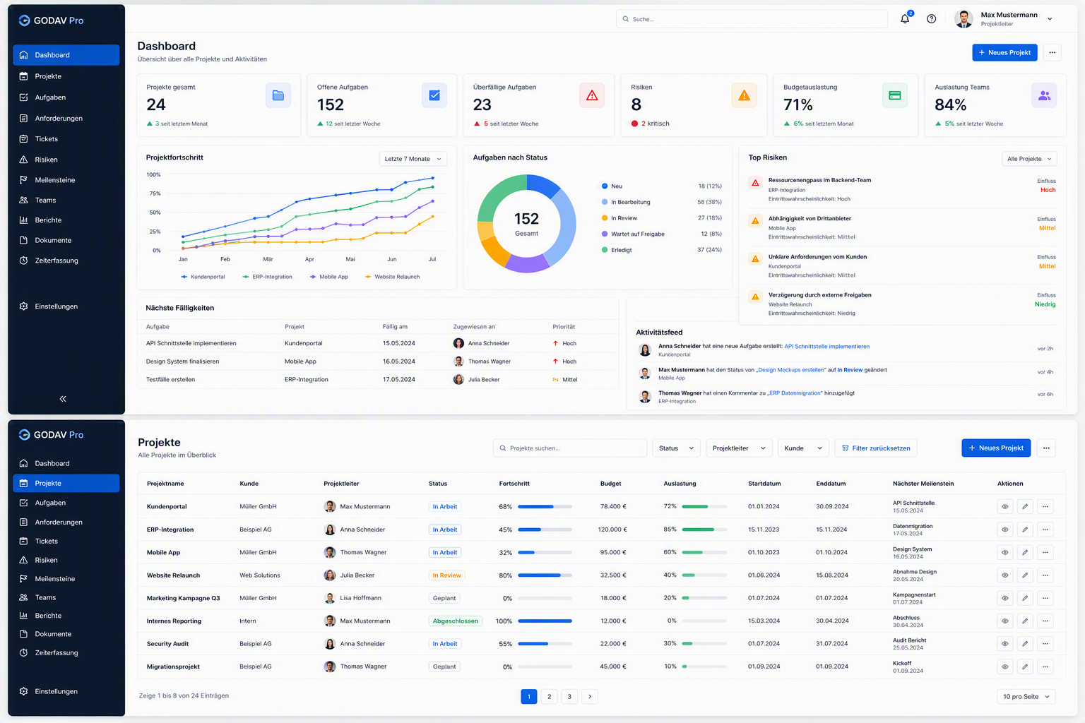
Task: Collapse the Dashboard view sidebar
Action: [x=63, y=399]
